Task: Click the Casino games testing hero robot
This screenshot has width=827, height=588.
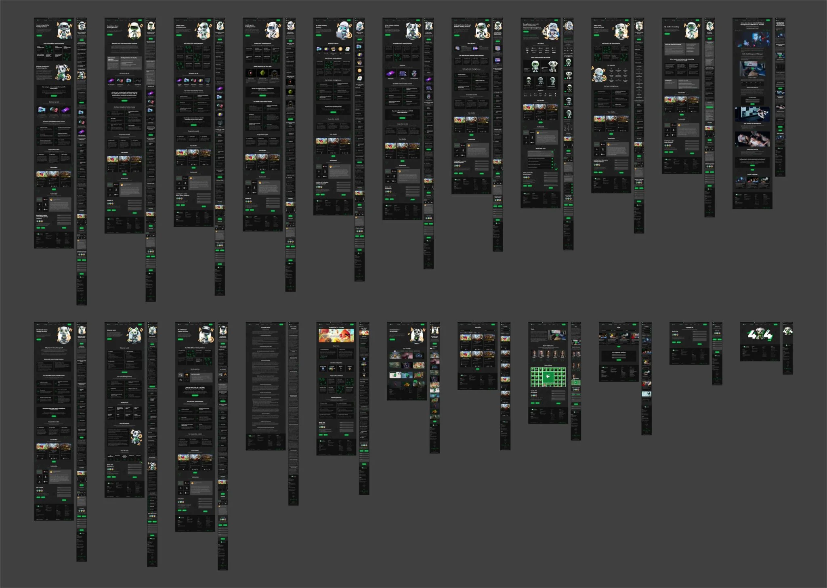Action: [x=203, y=31]
